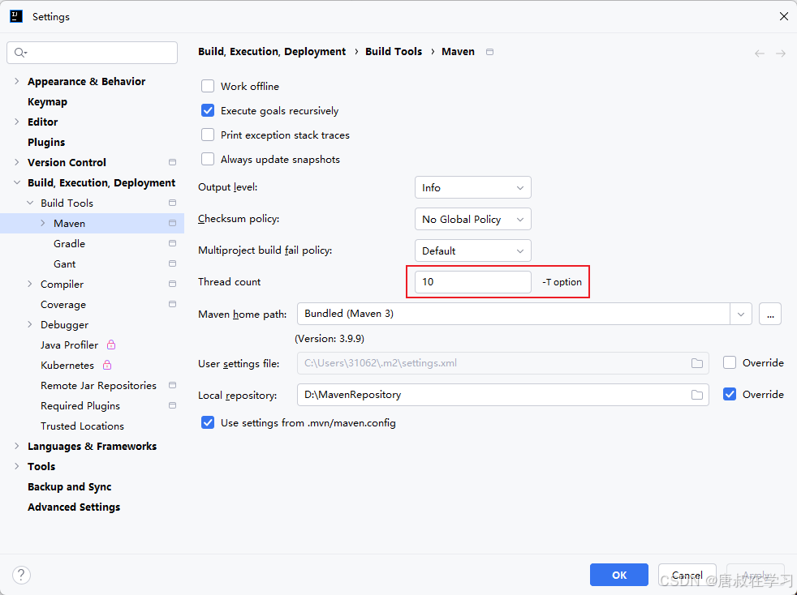This screenshot has height=595, width=797.
Task: Click the lock icon beside Kubernetes
Action: [x=107, y=365]
